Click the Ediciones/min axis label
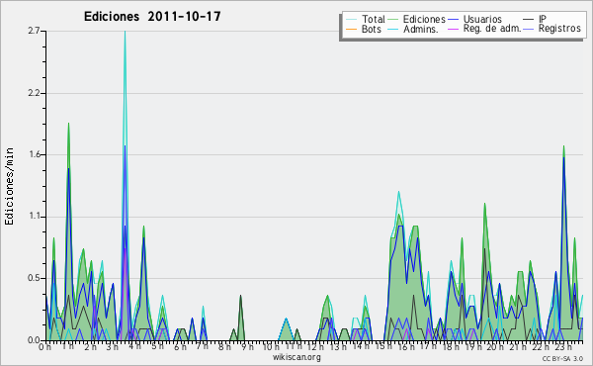 click(9, 186)
